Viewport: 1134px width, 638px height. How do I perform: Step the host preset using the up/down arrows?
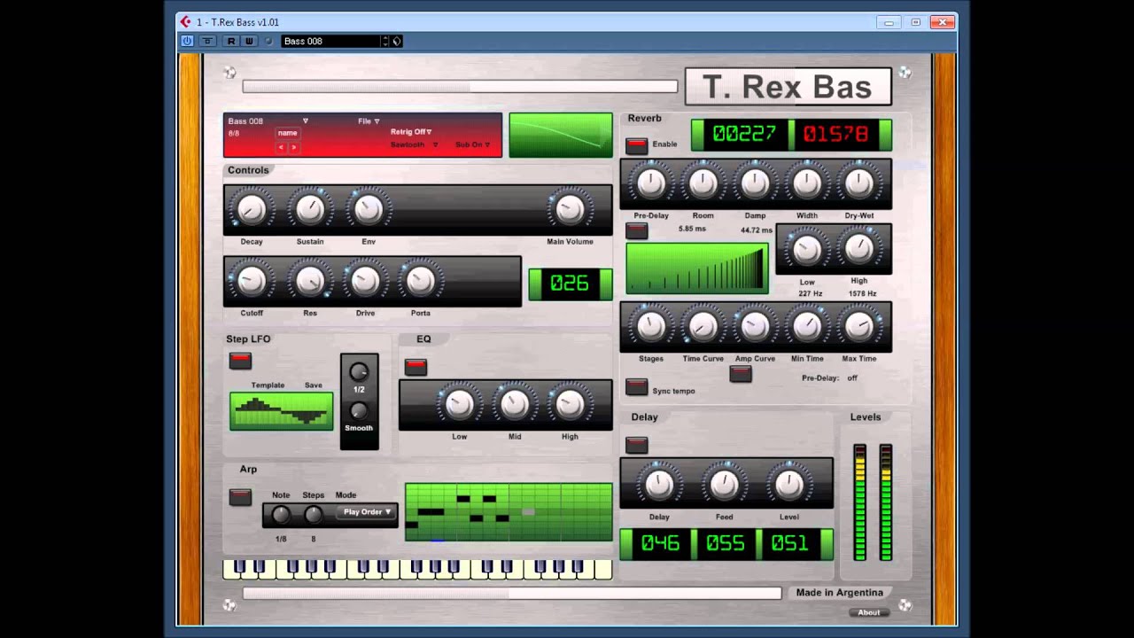click(385, 41)
